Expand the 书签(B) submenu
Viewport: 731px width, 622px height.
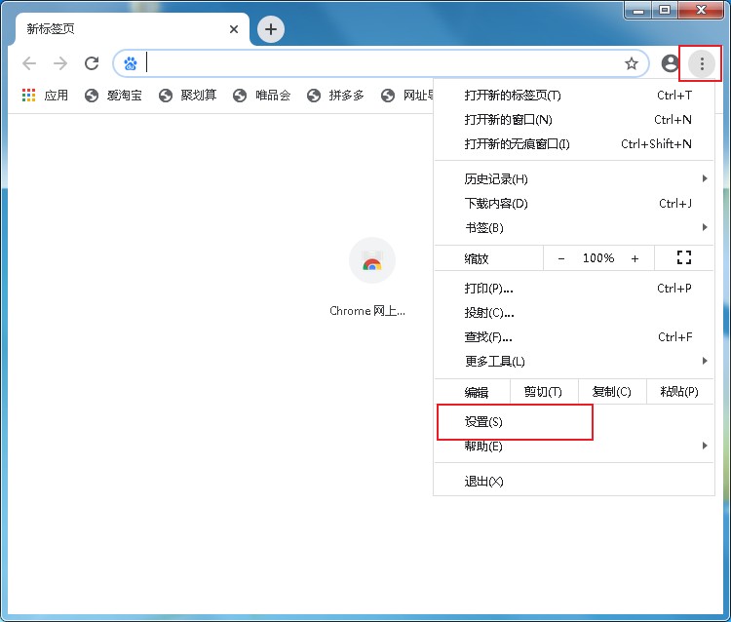click(x=574, y=227)
